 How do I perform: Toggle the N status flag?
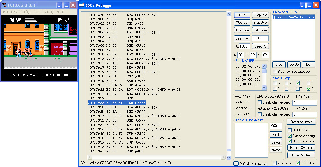[275, 83]
